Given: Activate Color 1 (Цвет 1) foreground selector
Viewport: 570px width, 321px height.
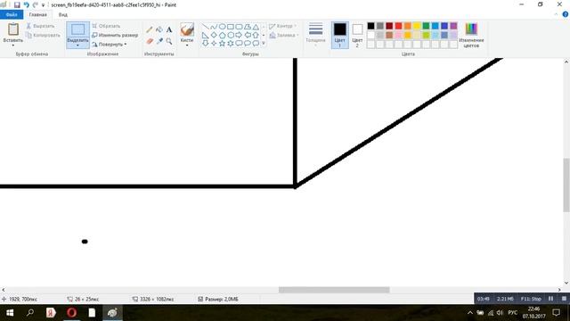Looking at the screenshot, I should (340, 35).
